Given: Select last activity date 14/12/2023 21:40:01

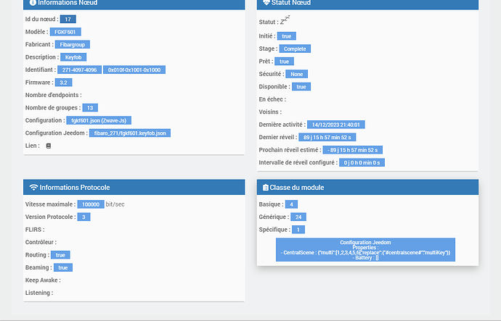Looking at the screenshot, I should pos(336,125).
